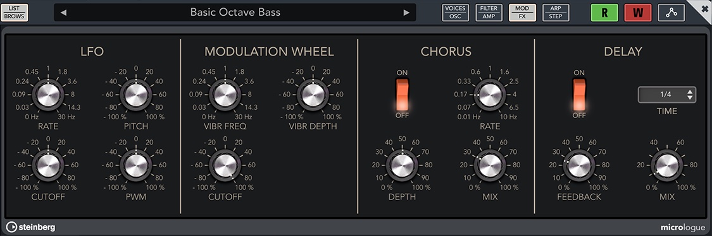Click the DELAY FEEDBACK knob

pyautogui.click(x=579, y=165)
